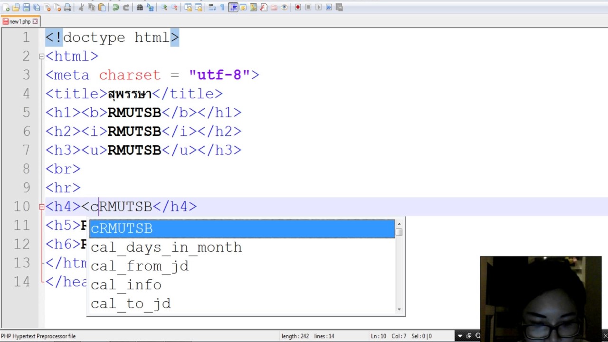Click bold RMUTSB text in the h1 line
The height and width of the screenshot is (342, 608).
(134, 113)
